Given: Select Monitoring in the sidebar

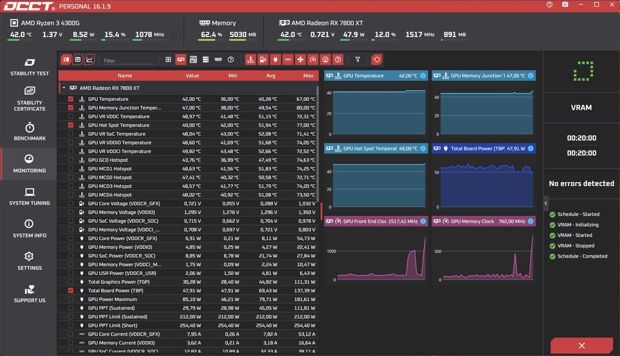Looking at the screenshot, I should tap(29, 164).
